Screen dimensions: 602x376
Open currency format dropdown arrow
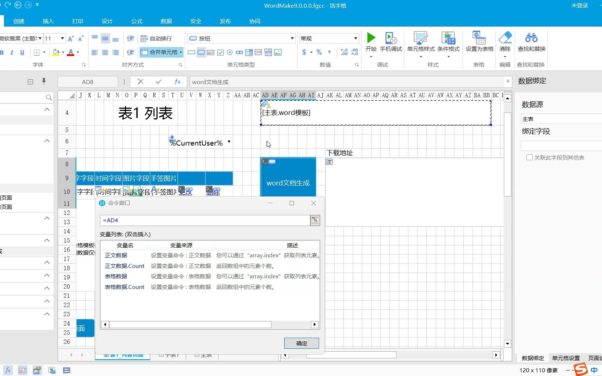311,52
